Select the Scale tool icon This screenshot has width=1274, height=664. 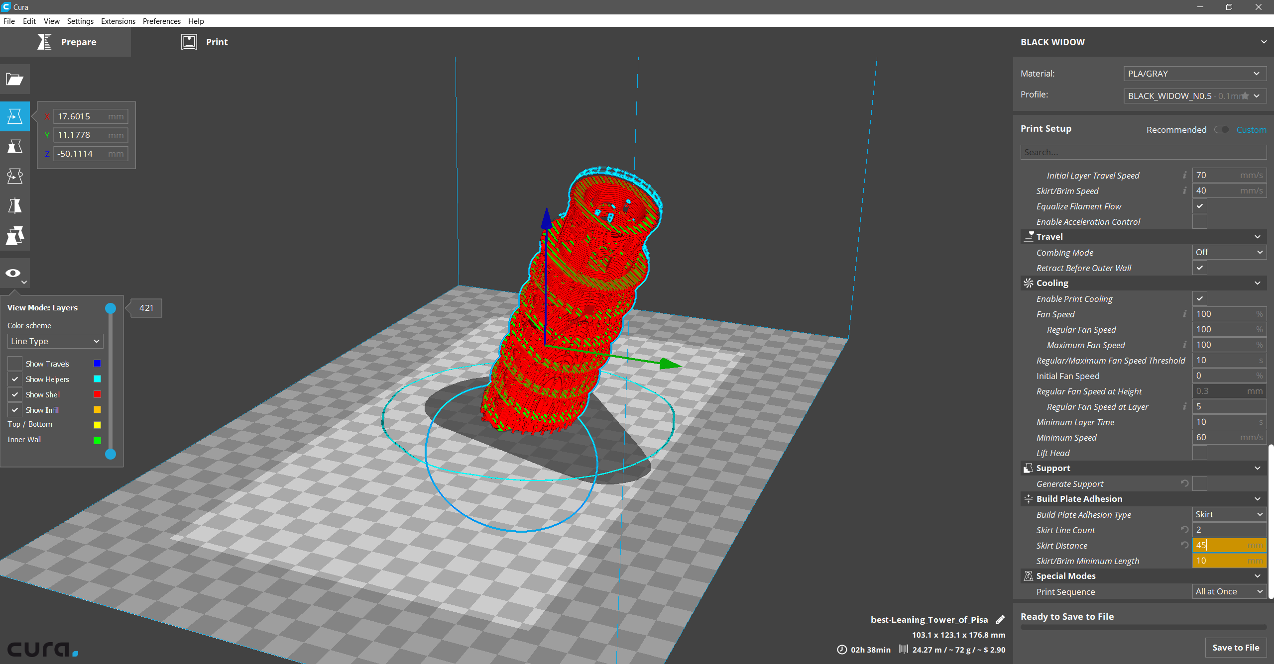(x=14, y=146)
